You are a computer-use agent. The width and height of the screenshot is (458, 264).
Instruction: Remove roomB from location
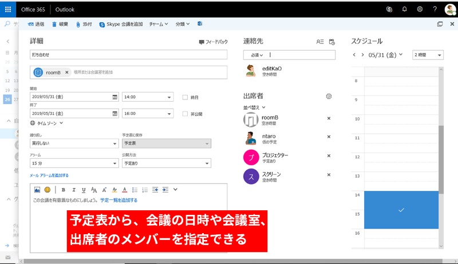click(67, 72)
